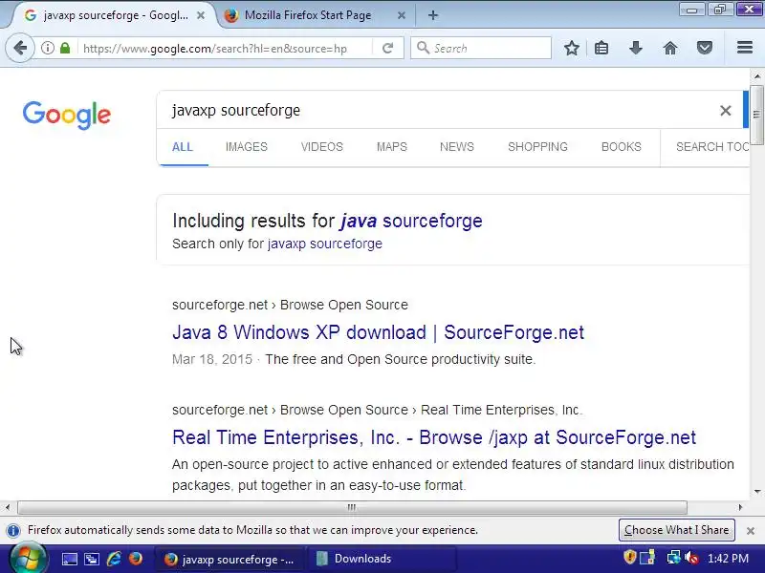The height and width of the screenshot is (573, 765).
Task: Search only for javaxp sourceforge link
Action: (x=324, y=244)
